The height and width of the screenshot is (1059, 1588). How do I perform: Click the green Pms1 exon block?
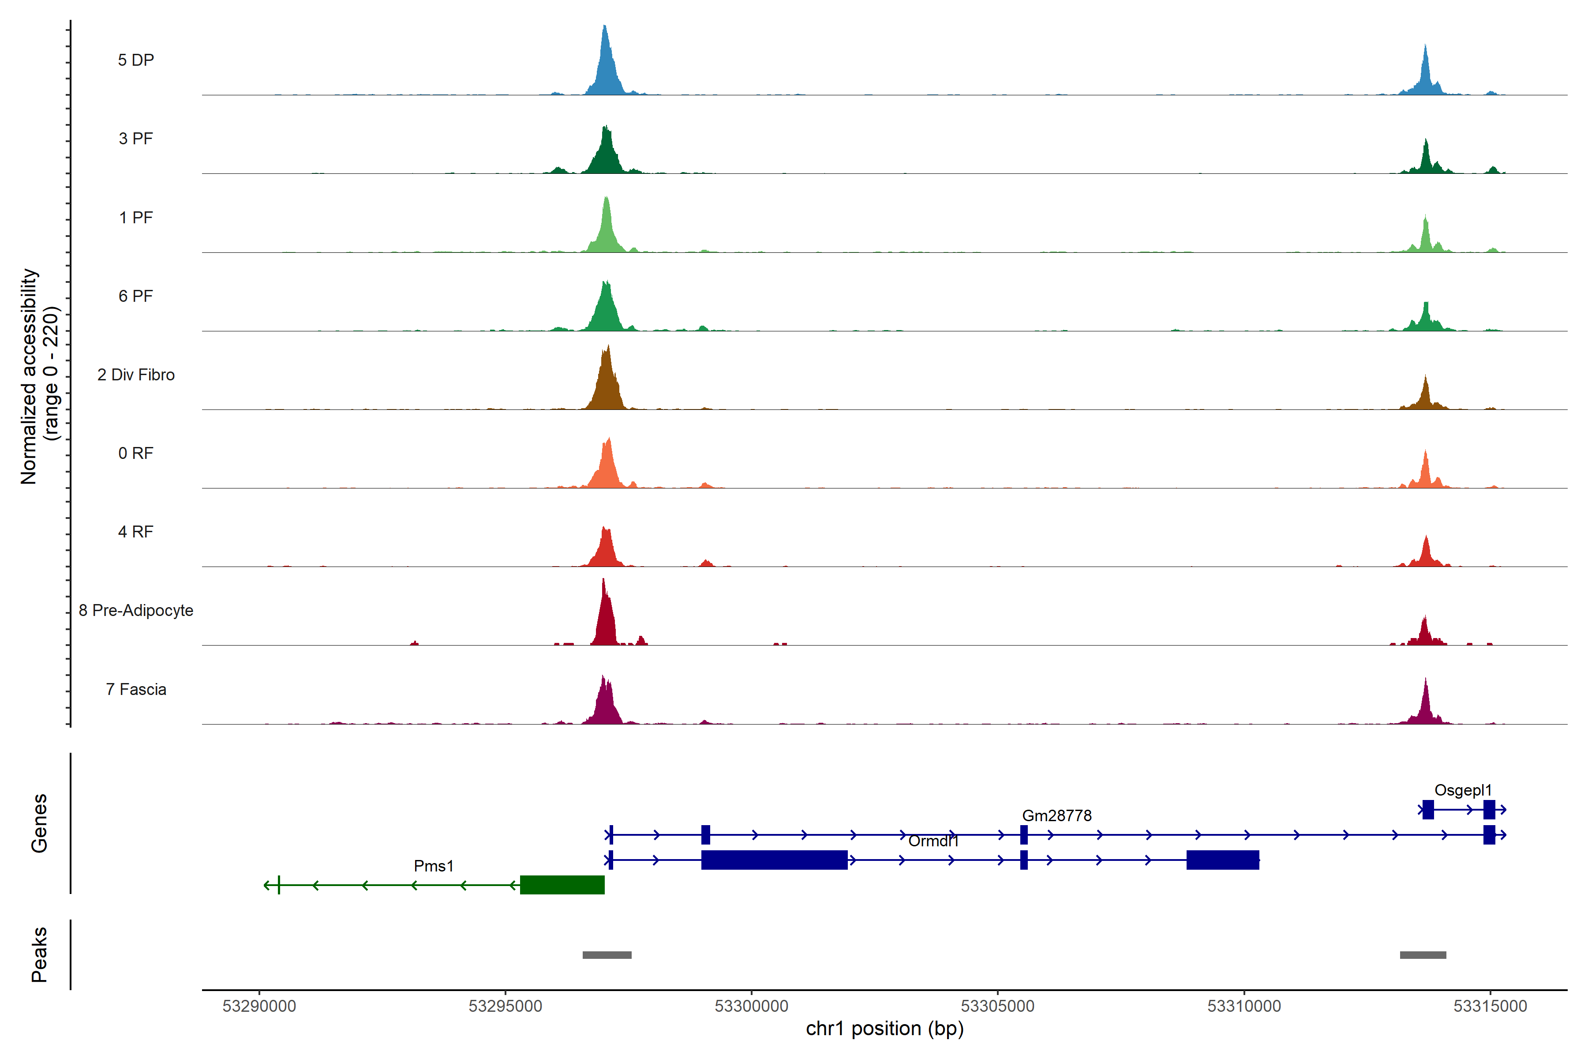coord(562,884)
